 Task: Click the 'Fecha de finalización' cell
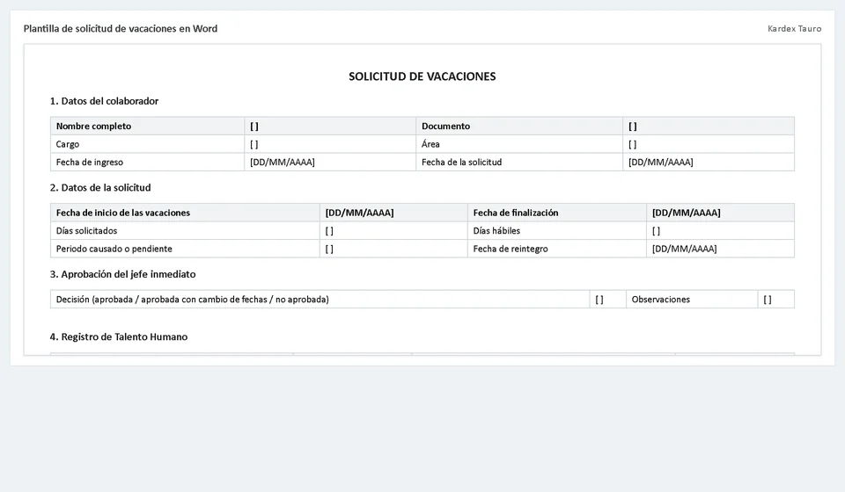click(556, 213)
